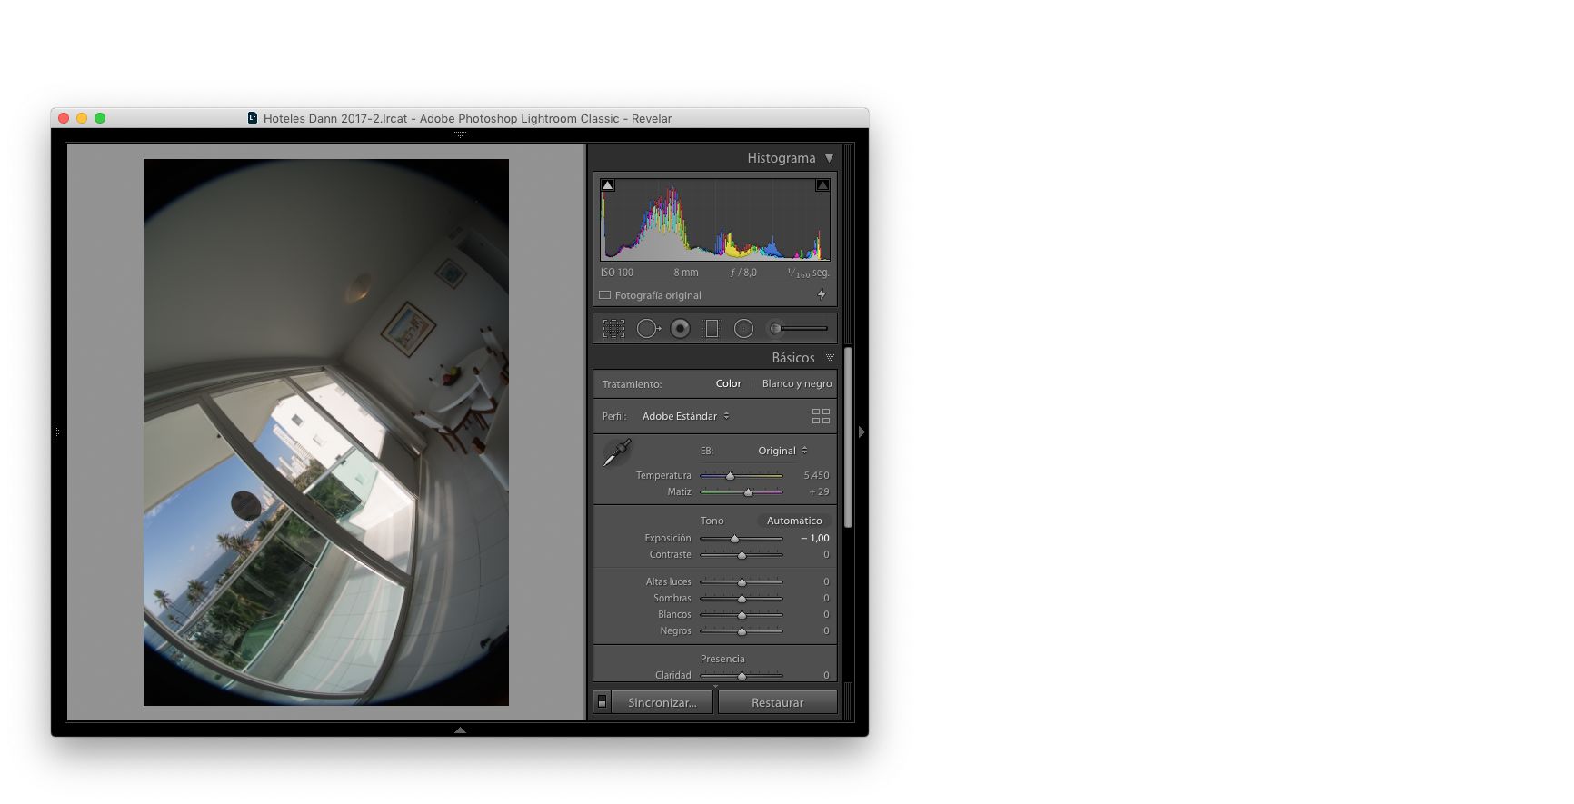Switch treatment to Blanco y negro
Image resolution: width=1574 pixels, height=804 pixels.
[x=796, y=383]
